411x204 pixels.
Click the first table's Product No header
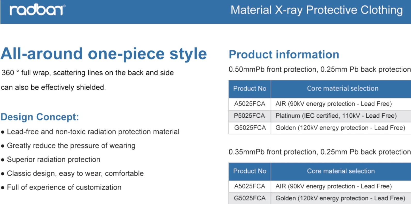[250, 89]
